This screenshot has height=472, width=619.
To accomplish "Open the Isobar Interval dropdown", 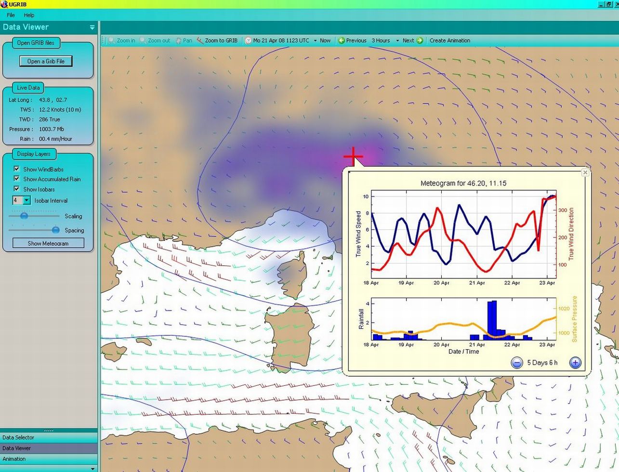I will 27,200.
